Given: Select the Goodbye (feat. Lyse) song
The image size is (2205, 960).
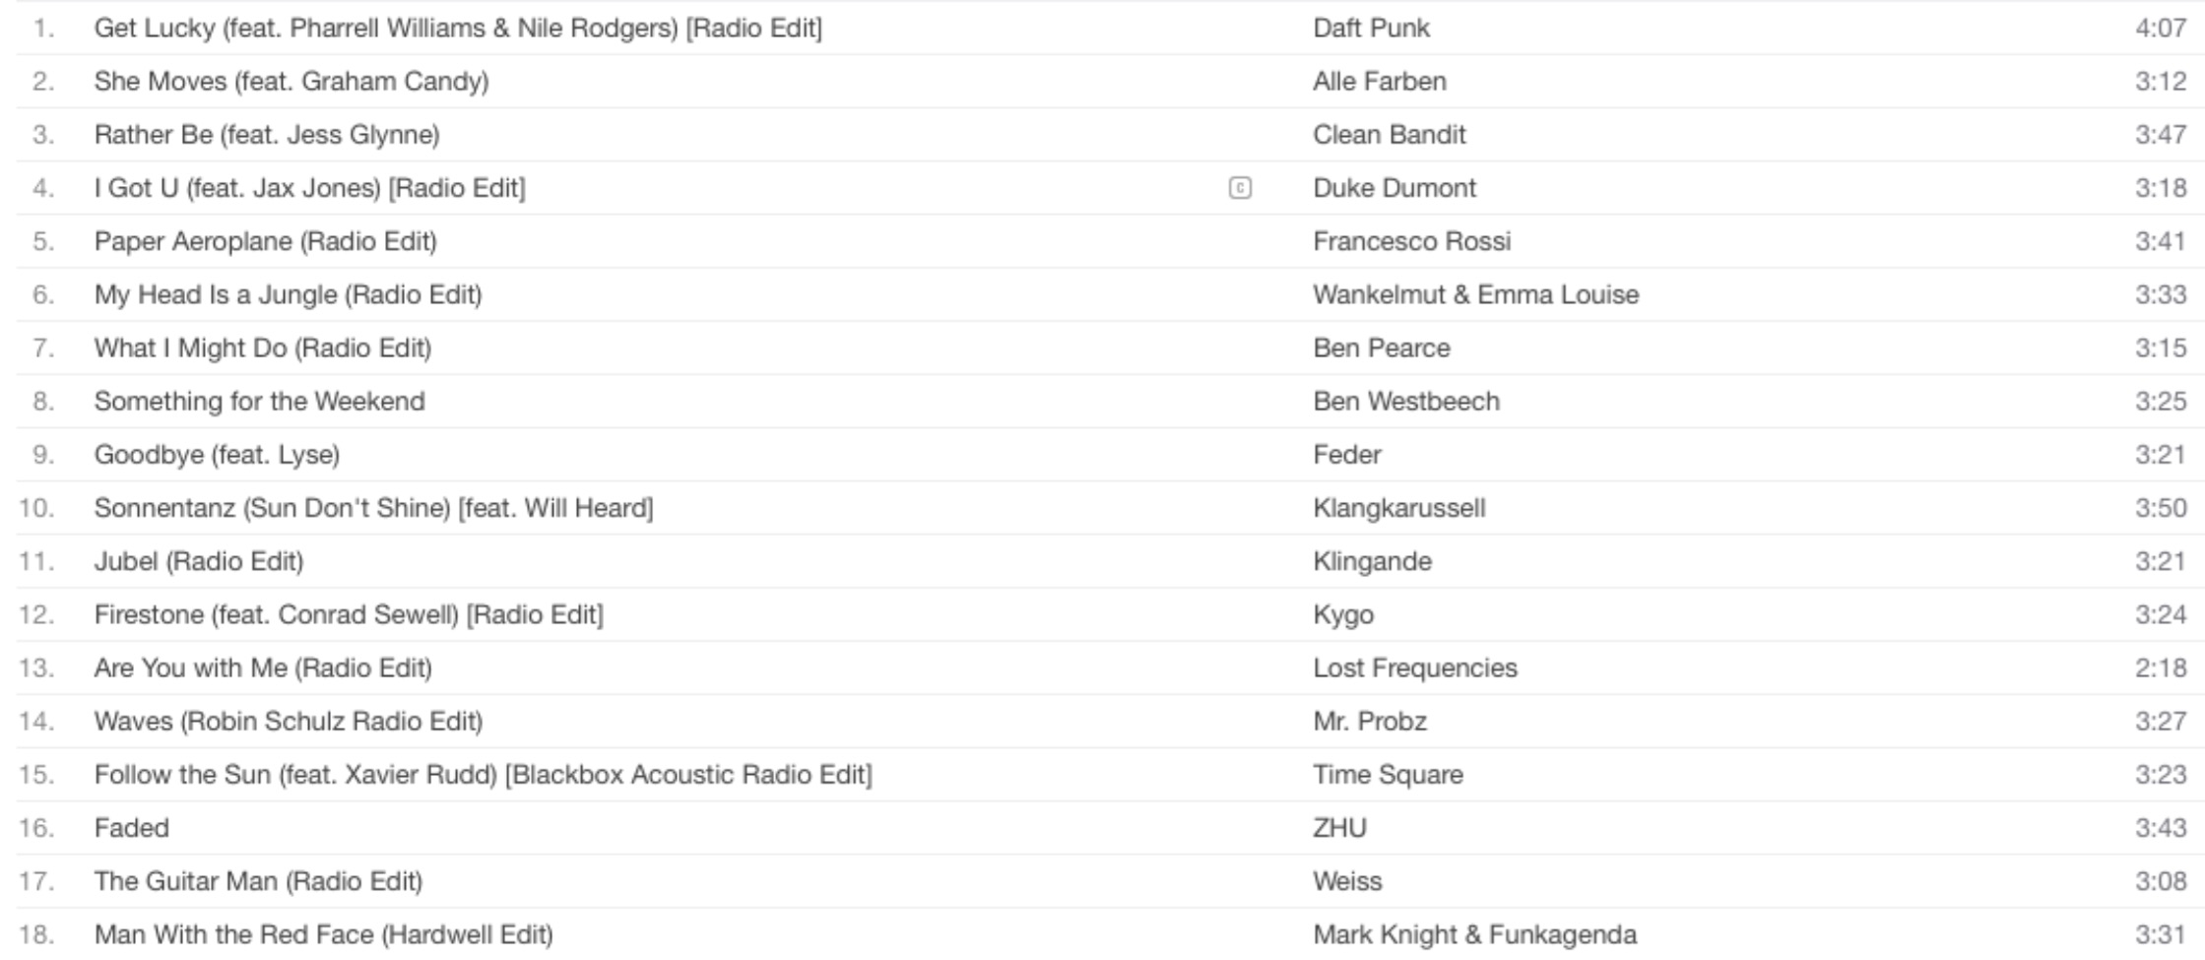Looking at the screenshot, I should click(217, 454).
